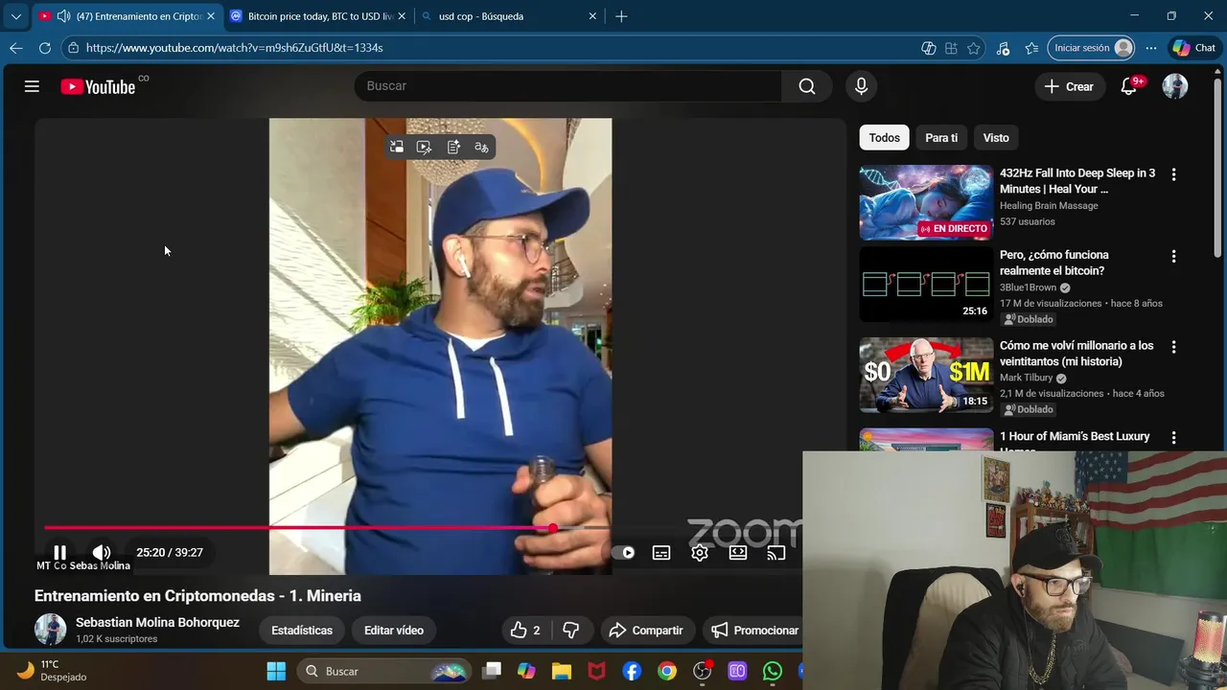Open the favorites list toolbar icon
This screenshot has height=690, width=1227.
pos(1031,48)
